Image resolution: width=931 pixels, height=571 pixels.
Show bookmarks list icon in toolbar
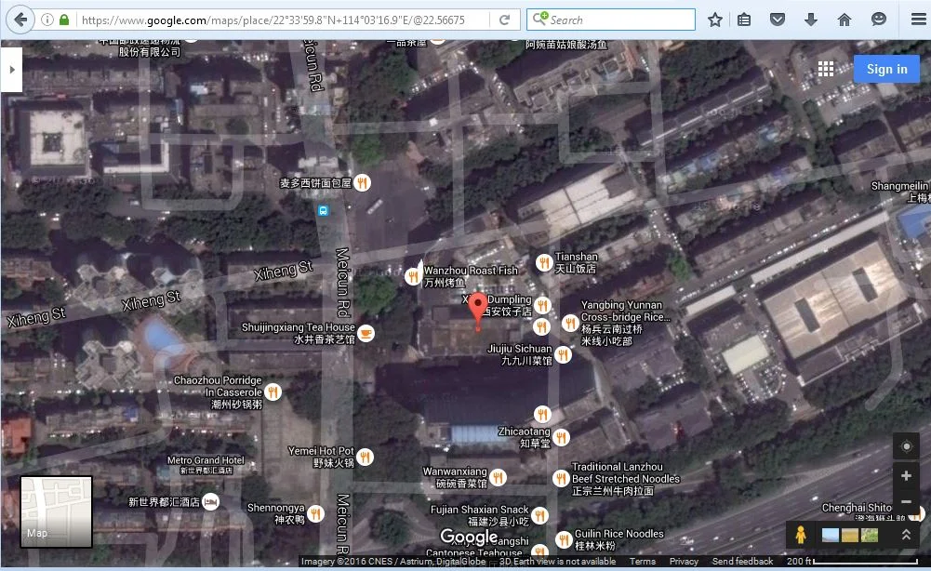(x=744, y=20)
